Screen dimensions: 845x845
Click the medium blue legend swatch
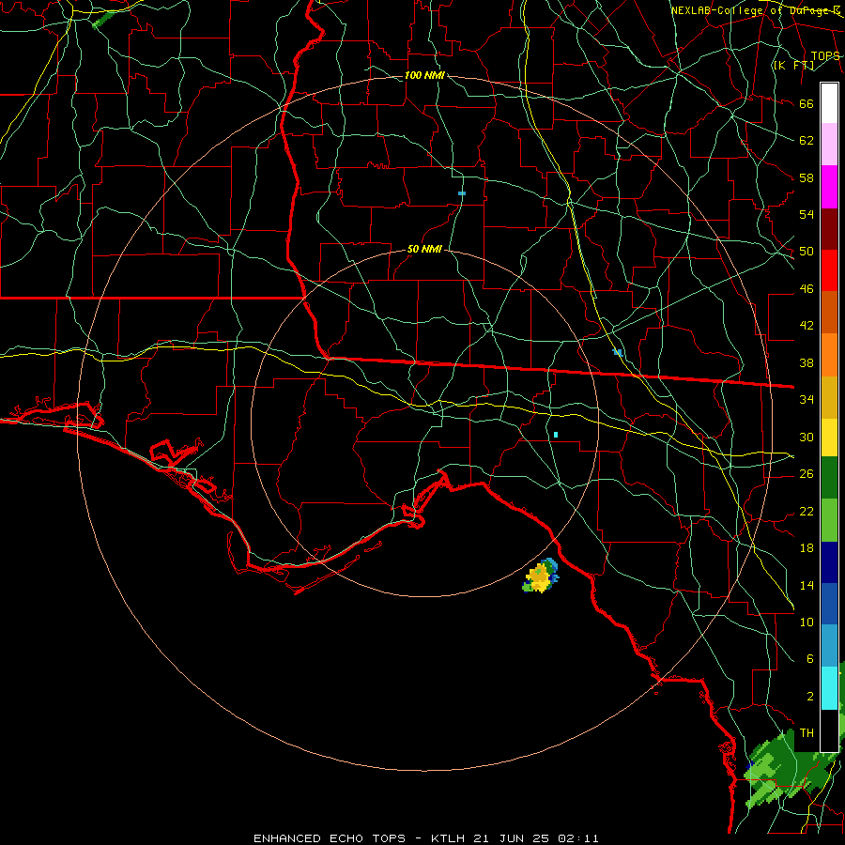[x=829, y=605]
